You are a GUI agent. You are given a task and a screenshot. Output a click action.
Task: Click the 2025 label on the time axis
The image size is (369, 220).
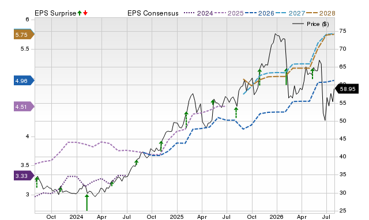coord(176,217)
